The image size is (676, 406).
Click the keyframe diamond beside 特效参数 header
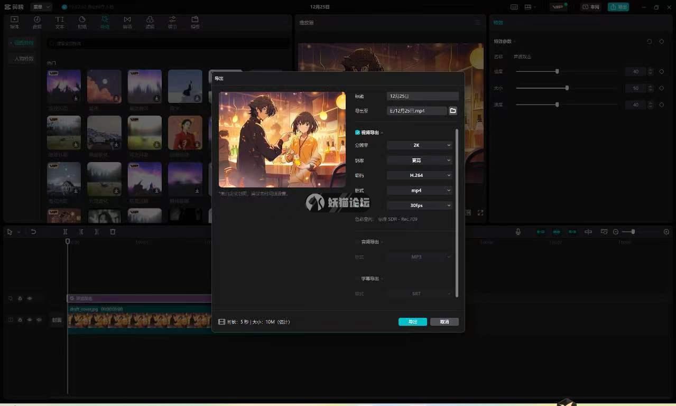(661, 41)
